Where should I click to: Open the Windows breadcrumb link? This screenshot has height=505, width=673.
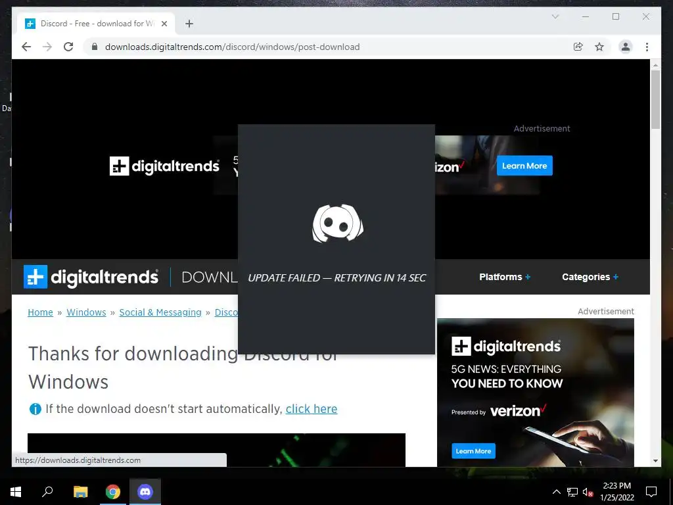86,312
